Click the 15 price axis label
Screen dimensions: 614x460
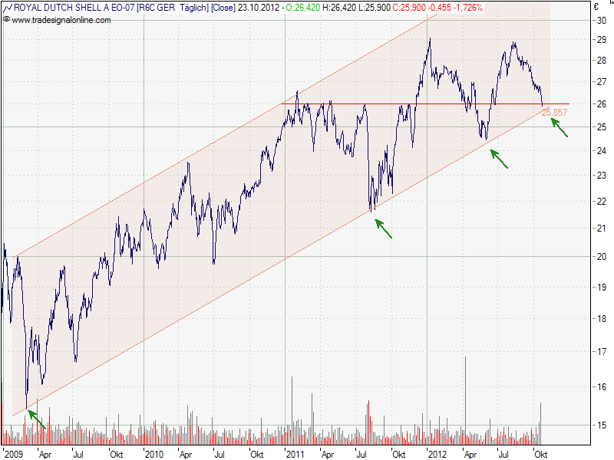[602, 425]
